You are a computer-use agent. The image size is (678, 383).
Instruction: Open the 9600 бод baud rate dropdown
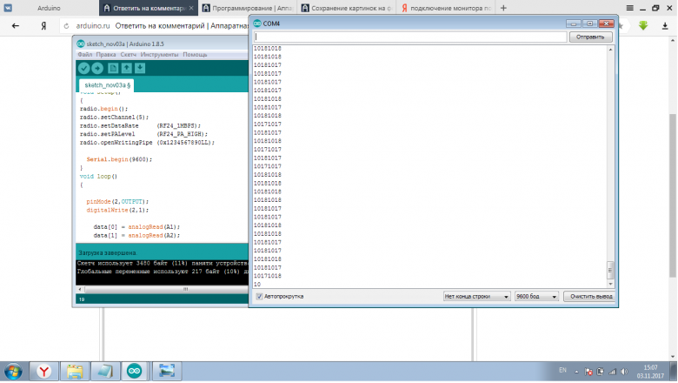[537, 296]
